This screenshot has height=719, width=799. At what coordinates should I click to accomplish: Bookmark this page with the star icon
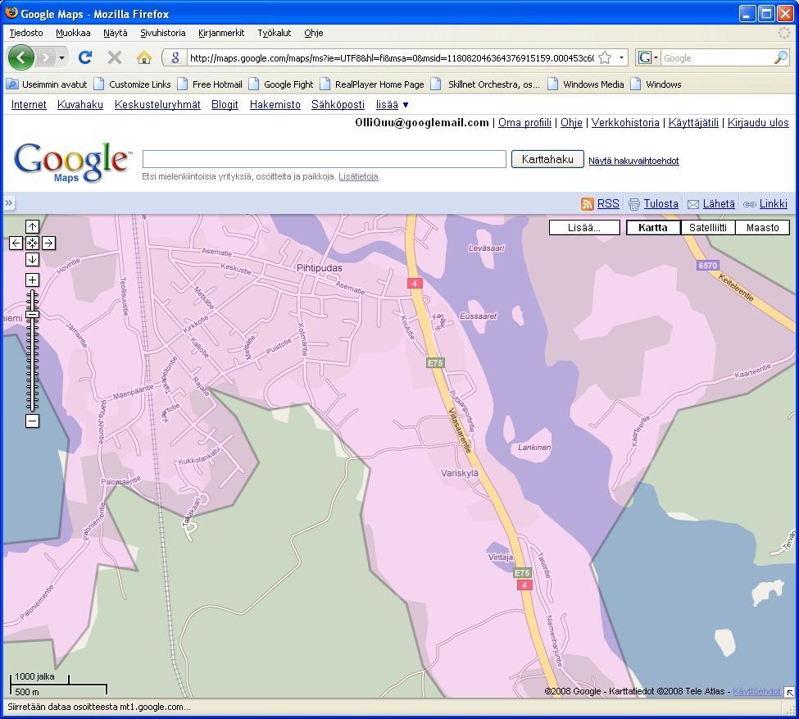(605, 57)
